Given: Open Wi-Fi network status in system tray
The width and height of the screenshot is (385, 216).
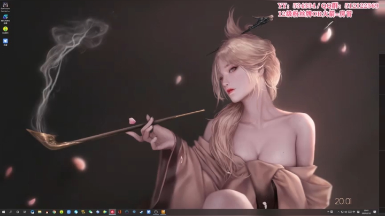Looking at the screenshot, I should (354, 212).
